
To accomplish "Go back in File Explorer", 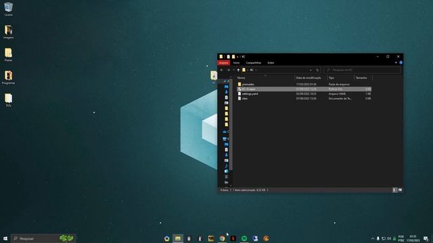I will point(222,70).
